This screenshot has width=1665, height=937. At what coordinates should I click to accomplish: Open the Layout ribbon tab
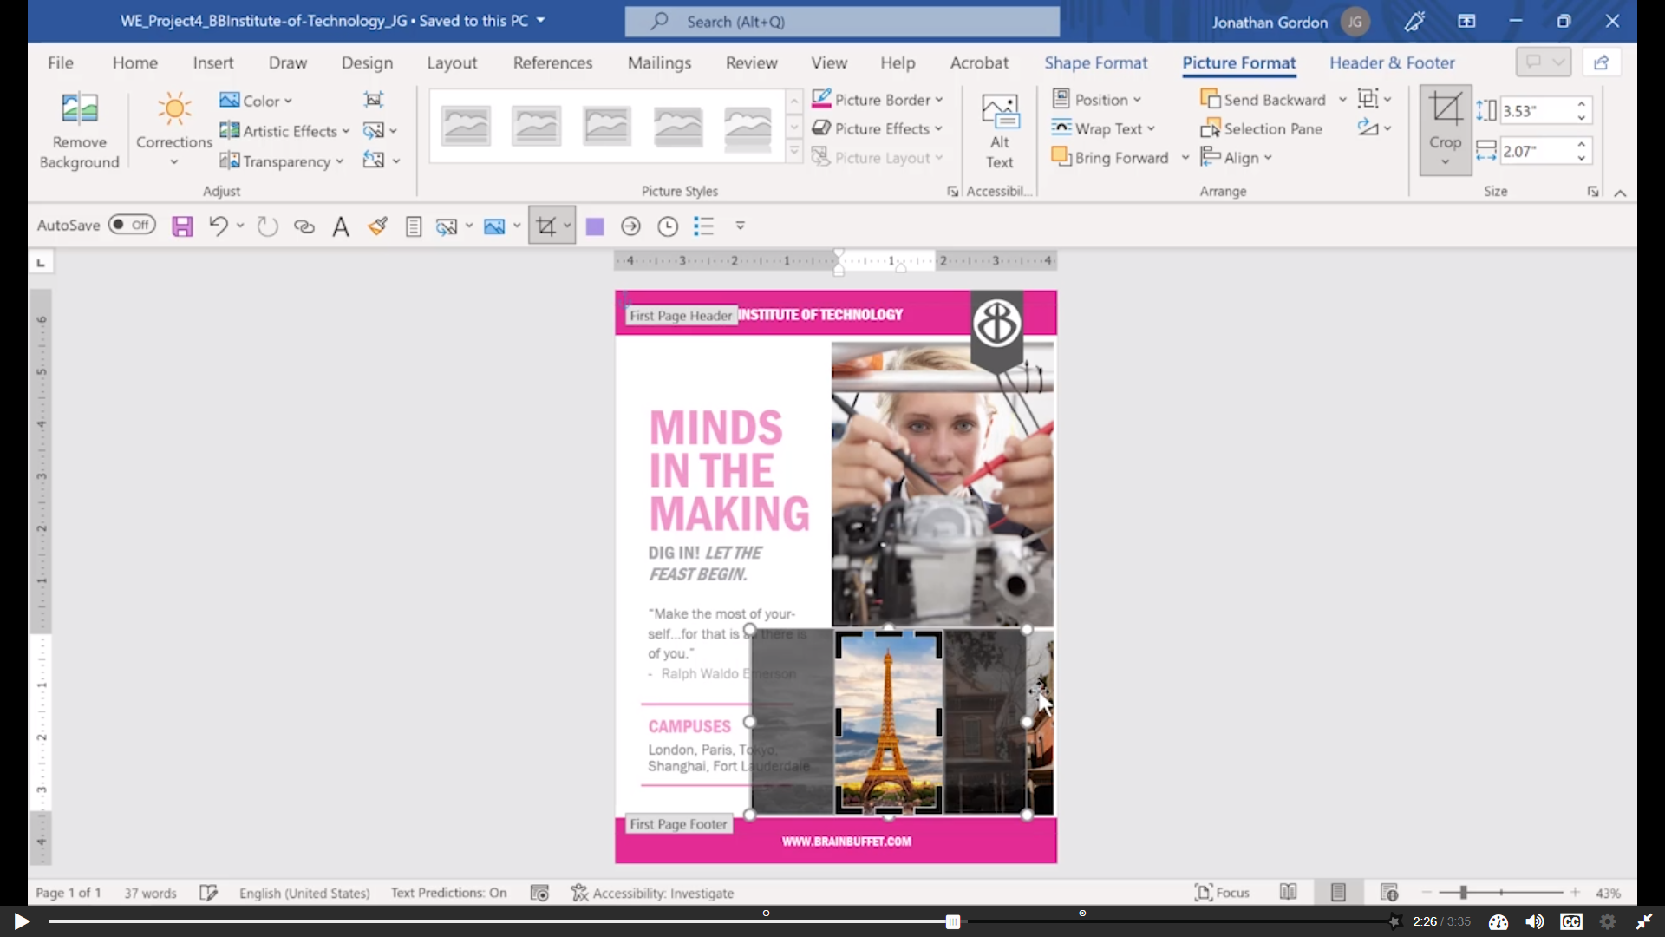coord(451,63)
